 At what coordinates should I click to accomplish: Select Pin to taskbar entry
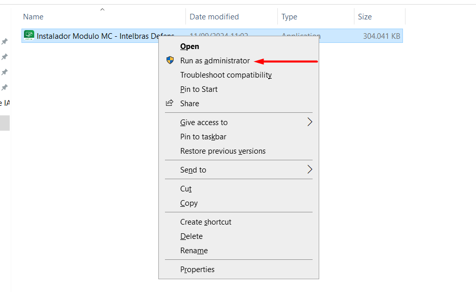203,137
